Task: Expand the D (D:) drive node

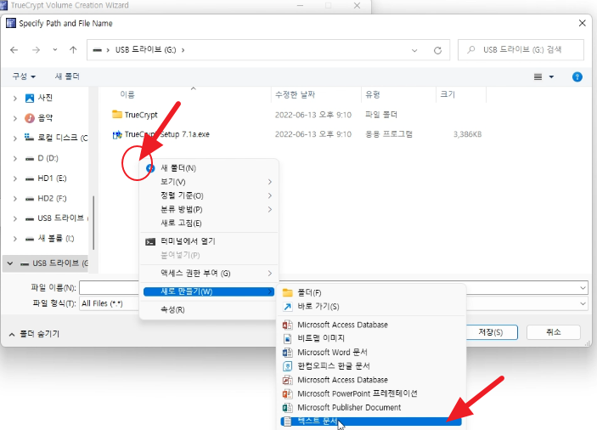Action: [14, 158]
